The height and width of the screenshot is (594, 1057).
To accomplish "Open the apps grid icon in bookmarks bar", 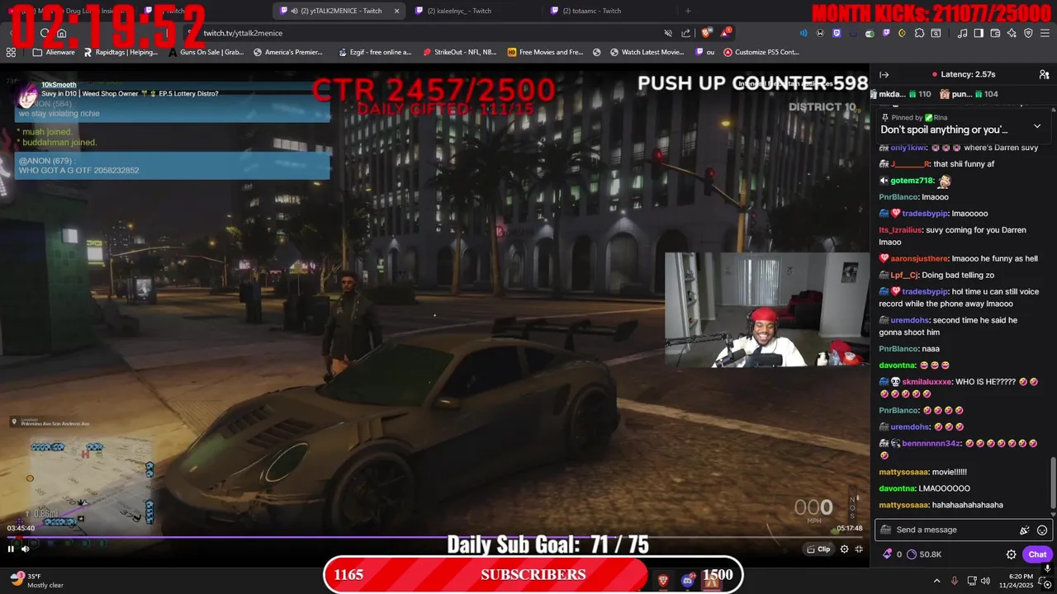I will 11,52.
